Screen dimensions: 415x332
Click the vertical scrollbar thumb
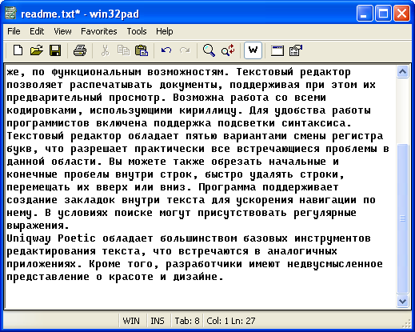pos(402,218)
